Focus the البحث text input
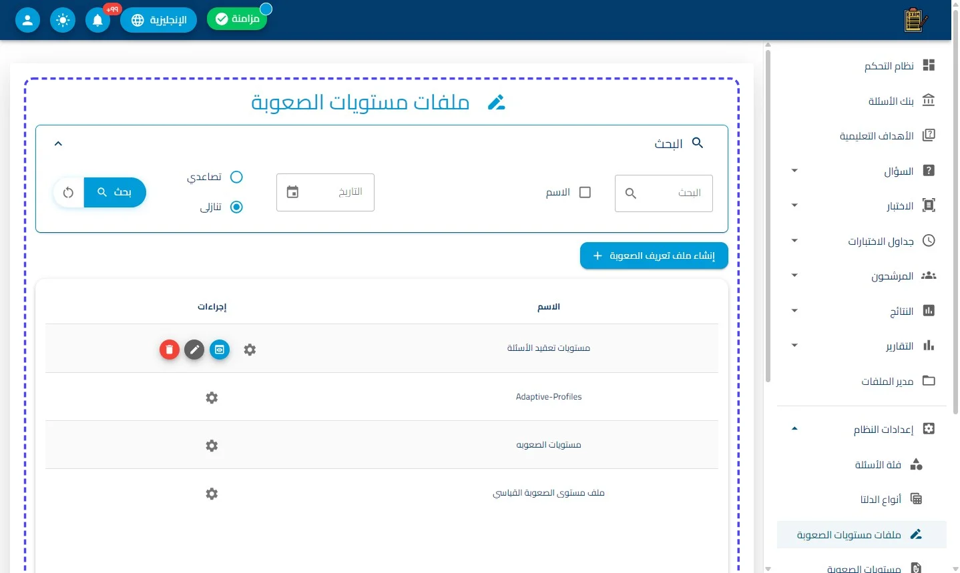Screen dimensions: 960x573 pyautogui.click(x=664, y=193)
